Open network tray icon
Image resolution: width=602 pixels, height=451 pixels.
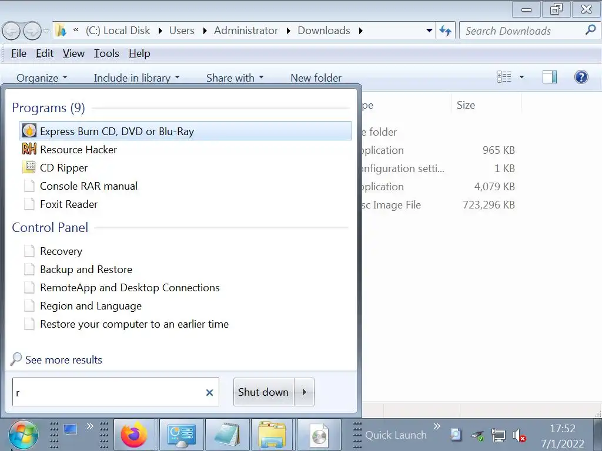(x=499, y=435)
